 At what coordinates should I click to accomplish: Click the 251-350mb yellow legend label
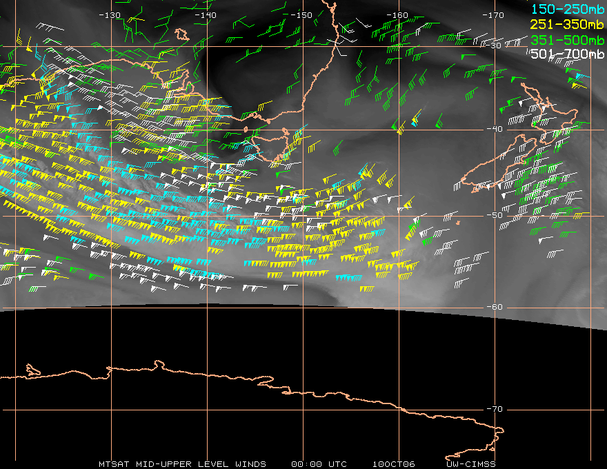[568, 24]
